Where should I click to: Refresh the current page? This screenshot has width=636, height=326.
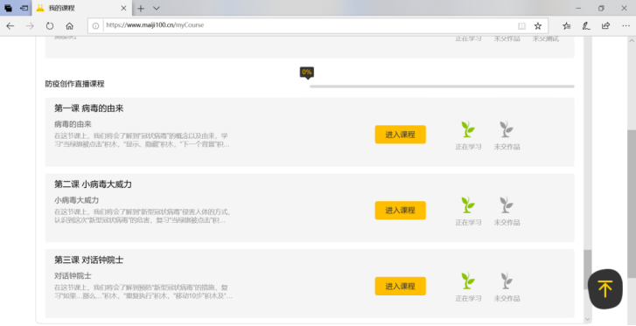50,26
